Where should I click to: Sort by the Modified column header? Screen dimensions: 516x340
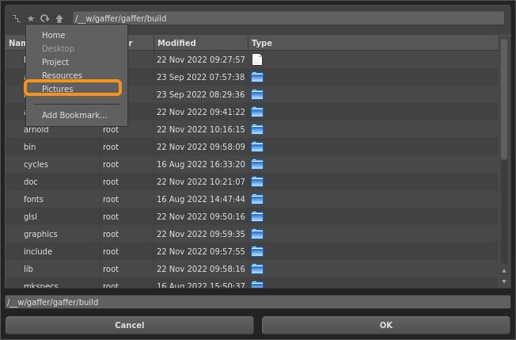[201, 43]
